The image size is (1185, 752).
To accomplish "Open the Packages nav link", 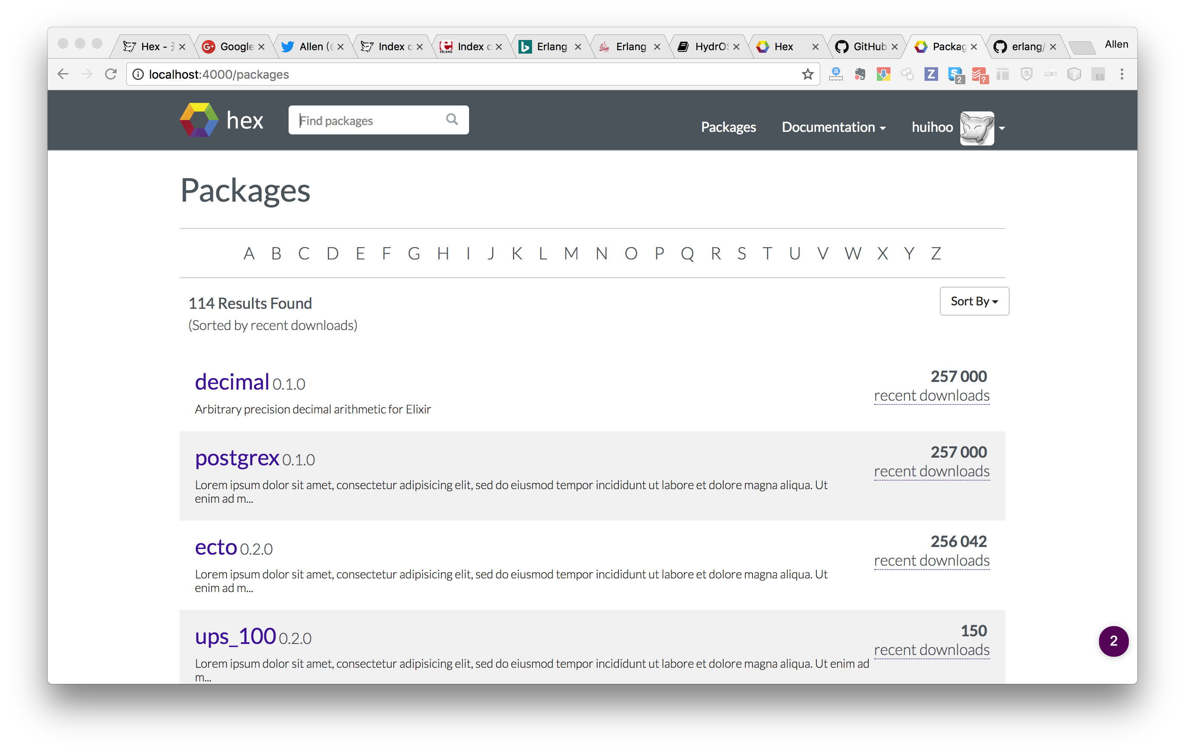I will 728,127.
